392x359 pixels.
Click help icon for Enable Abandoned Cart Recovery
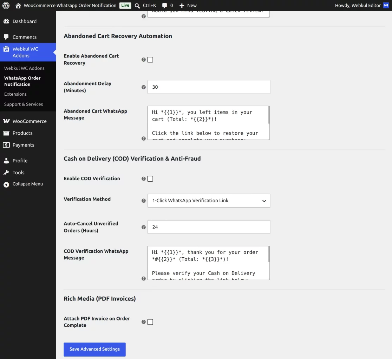(x=144, y=60)
